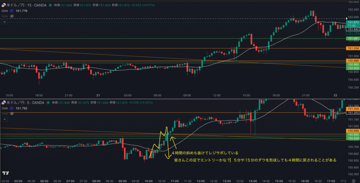Click the orange 151.204 label on the 5-minute chart
Image resolution: width=360 pixels, height=183 pixels.
tap(353, 109)
